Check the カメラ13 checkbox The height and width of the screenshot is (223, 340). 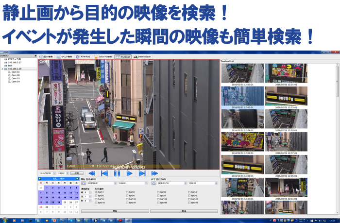(96, 203)
